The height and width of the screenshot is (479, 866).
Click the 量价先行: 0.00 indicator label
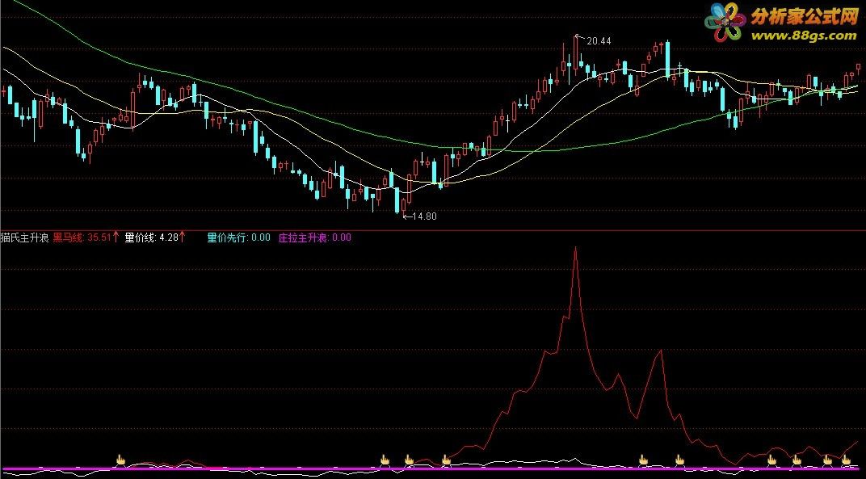click(x=238, y=237)
